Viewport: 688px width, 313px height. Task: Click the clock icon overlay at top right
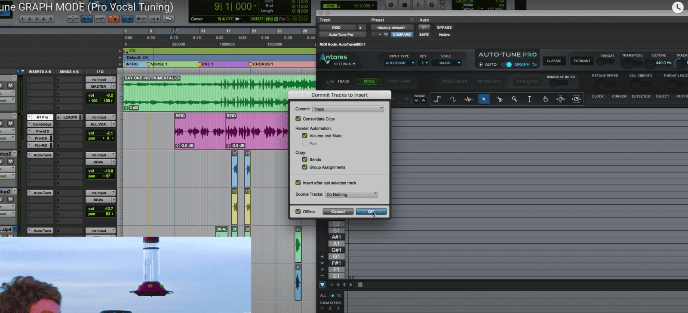678,7
